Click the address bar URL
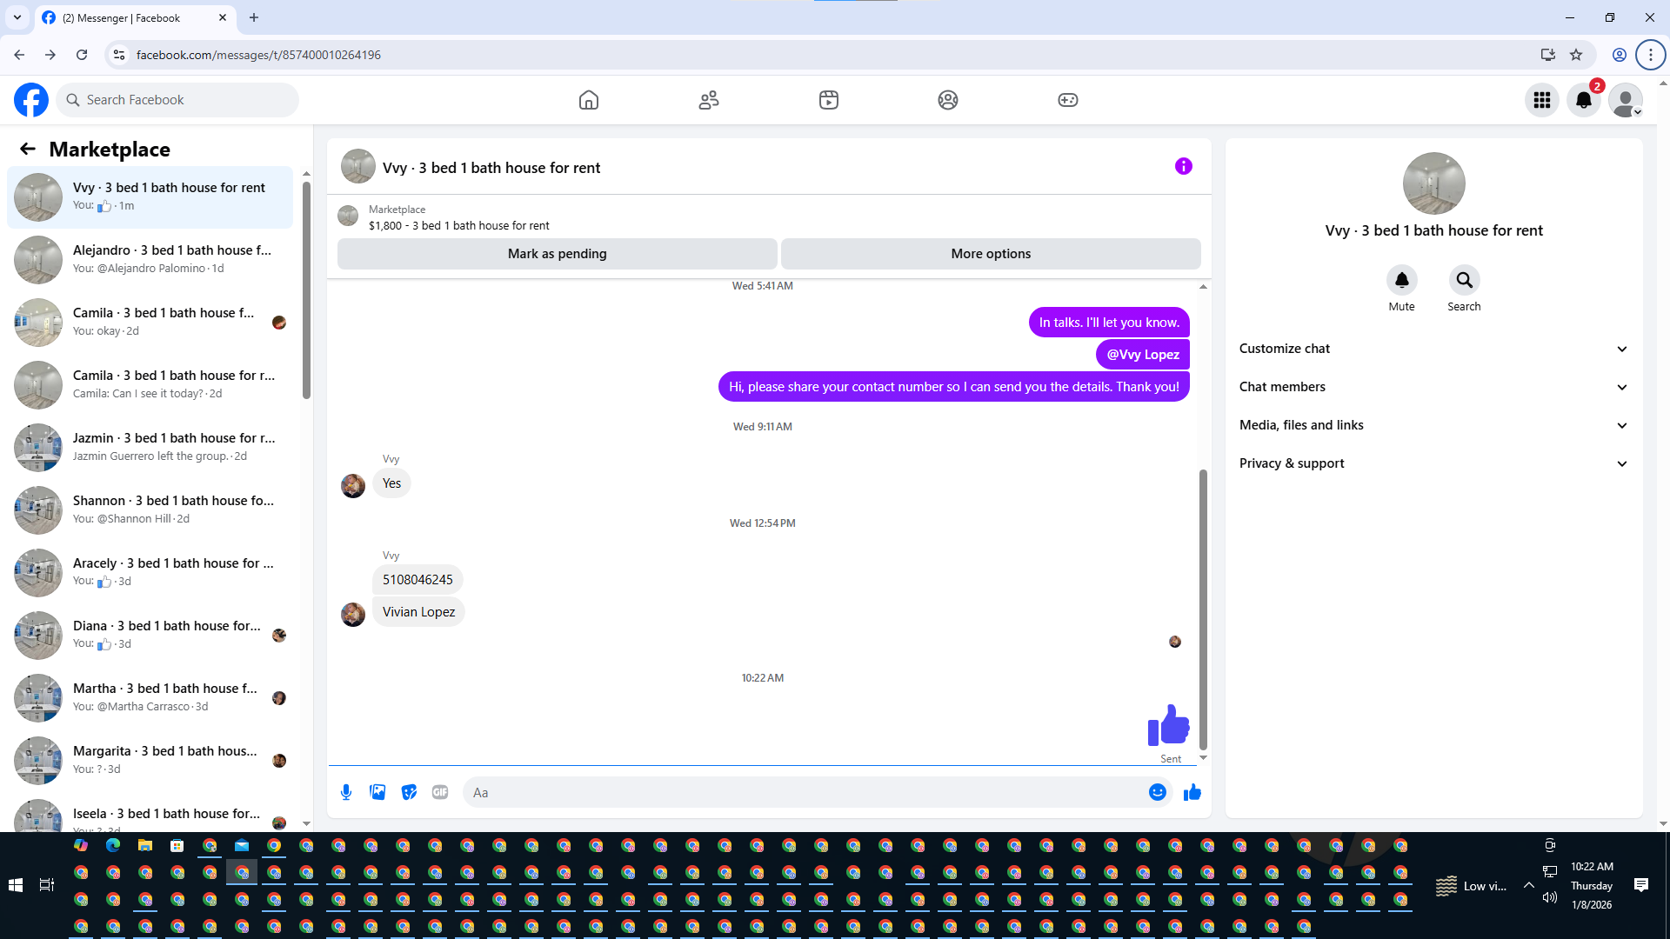The height and width of the screenshot is (939, 1670). (258, 55)
